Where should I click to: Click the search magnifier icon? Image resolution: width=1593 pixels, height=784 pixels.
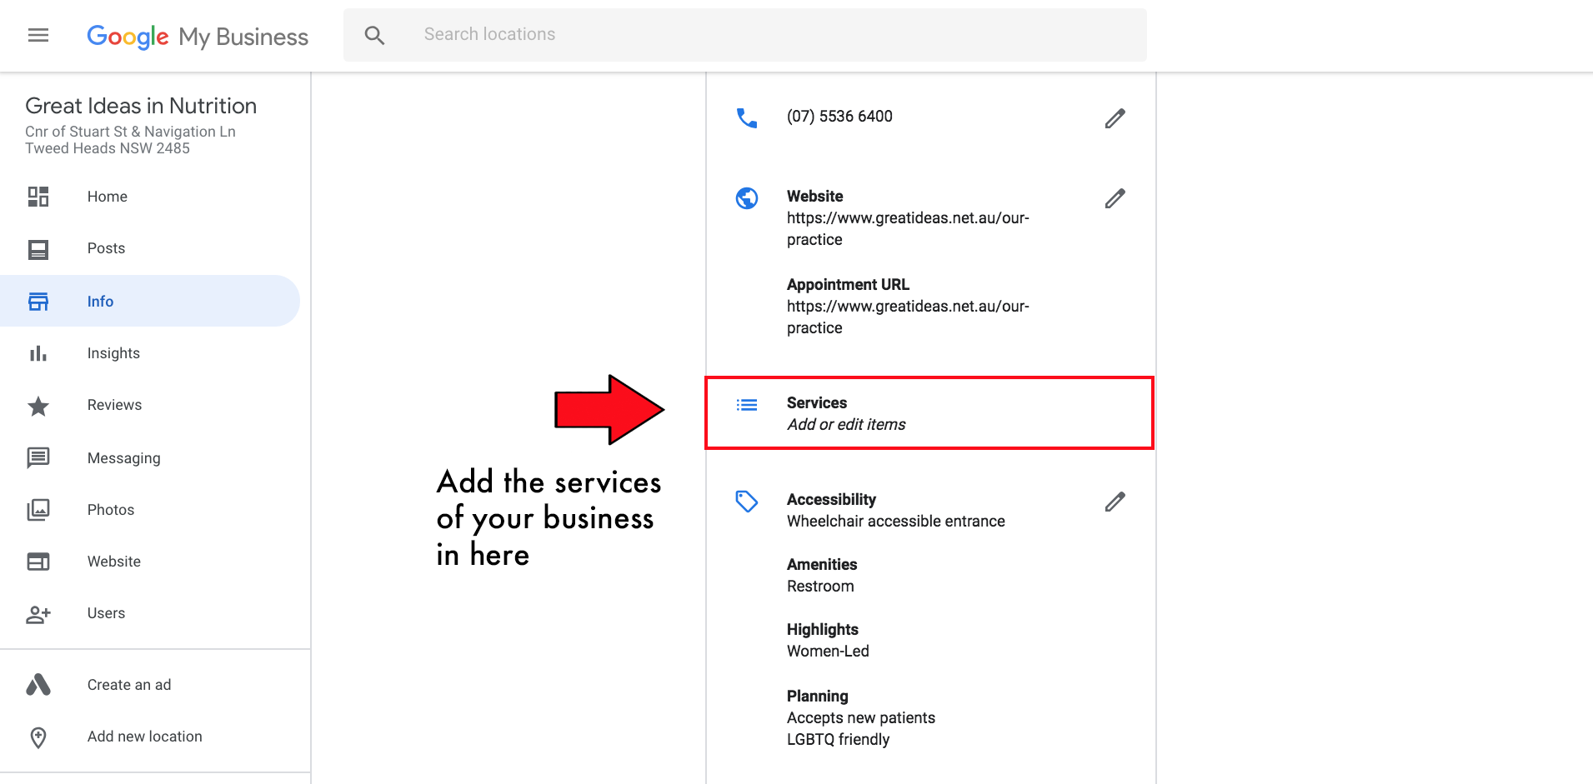pos(374,35)
